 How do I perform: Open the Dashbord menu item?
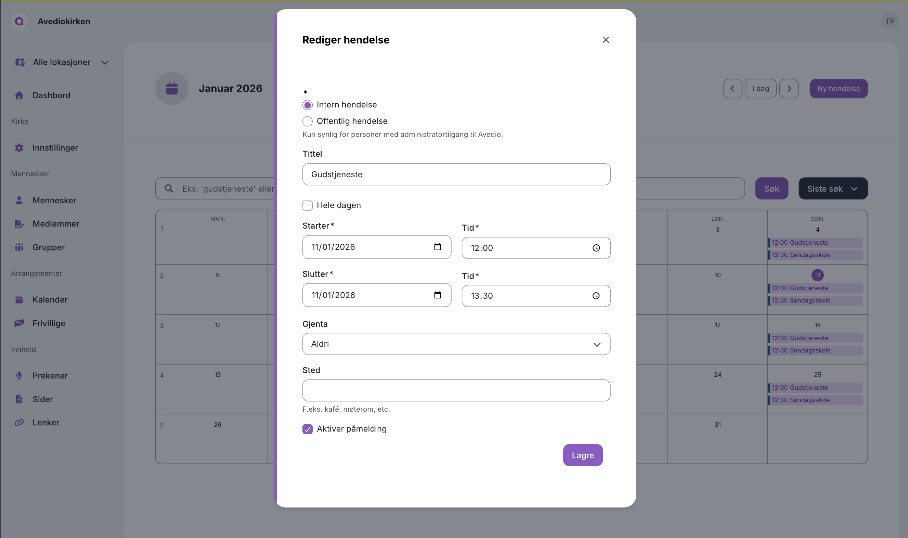click(52, 95)
